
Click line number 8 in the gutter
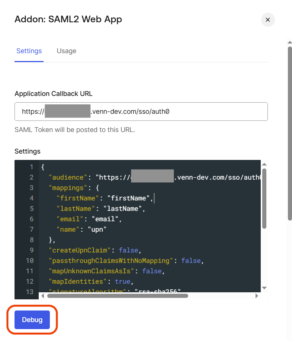pyautogui.click(x=32, y=240)
